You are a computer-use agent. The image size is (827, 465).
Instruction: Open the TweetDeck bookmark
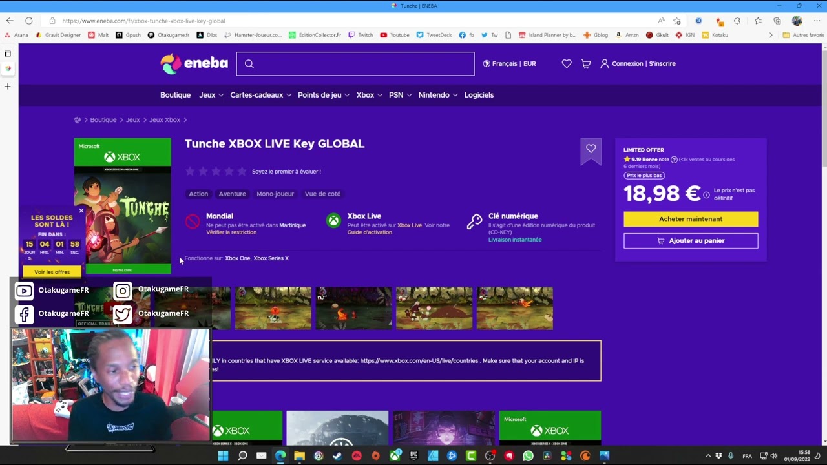pyautogui.click(x=434, y=35)
